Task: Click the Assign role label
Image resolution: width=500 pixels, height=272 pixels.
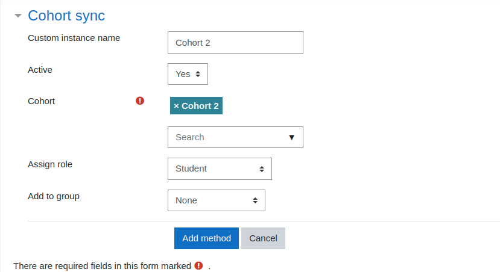Action: coord(50,164)
